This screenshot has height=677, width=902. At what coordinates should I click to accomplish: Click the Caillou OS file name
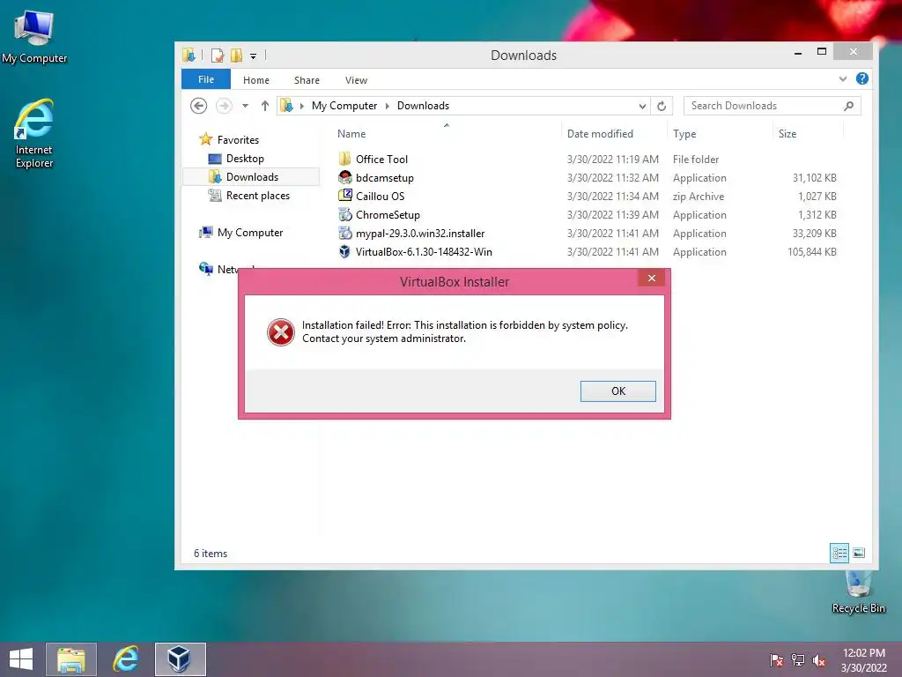click(x=380, y=197)
